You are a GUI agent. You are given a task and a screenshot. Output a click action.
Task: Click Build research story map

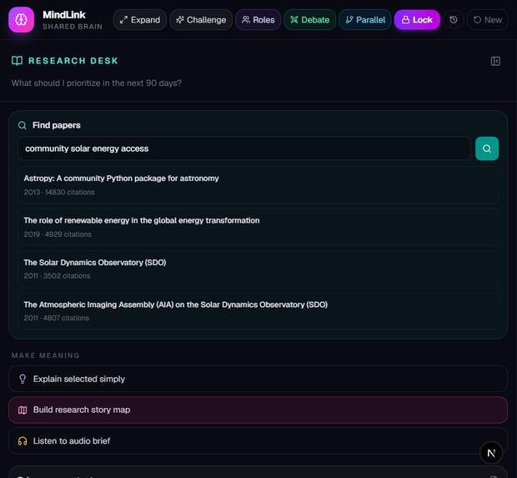[x=258, y=410]
